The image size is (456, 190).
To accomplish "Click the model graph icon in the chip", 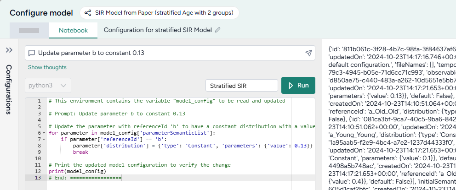I will [88, 13].
